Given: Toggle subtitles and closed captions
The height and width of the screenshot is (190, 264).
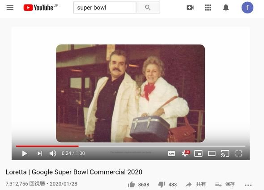Looking at the screenshot, I should tap(171, 153).
